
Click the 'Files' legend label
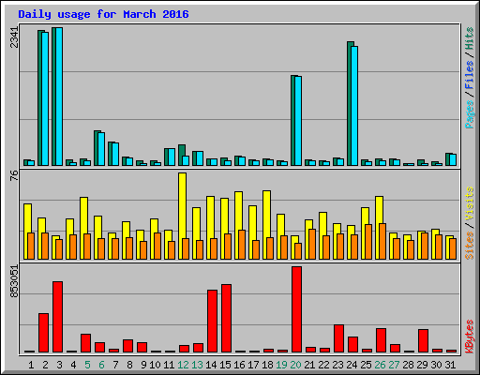click(x=470, y=74)
